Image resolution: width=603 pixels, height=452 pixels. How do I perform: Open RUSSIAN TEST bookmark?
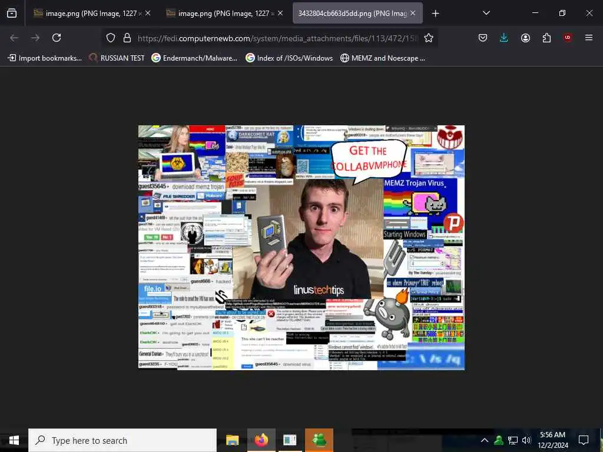pos(117,58)
